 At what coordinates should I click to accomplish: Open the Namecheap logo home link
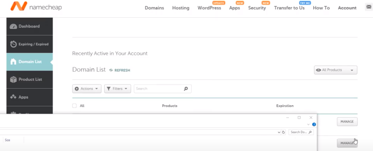(x=36, y=7)
